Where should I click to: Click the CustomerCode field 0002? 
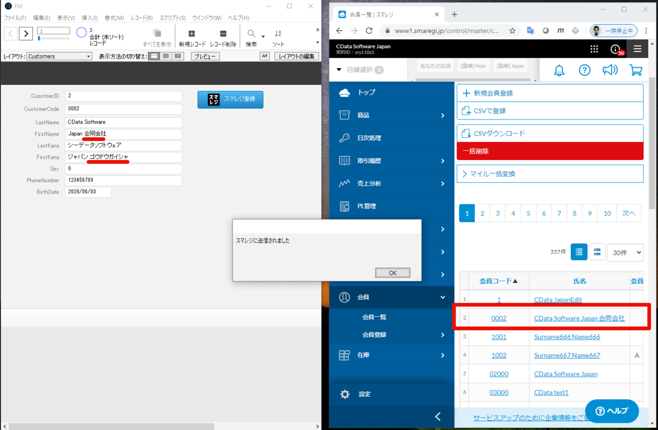(x=123, y=109)
